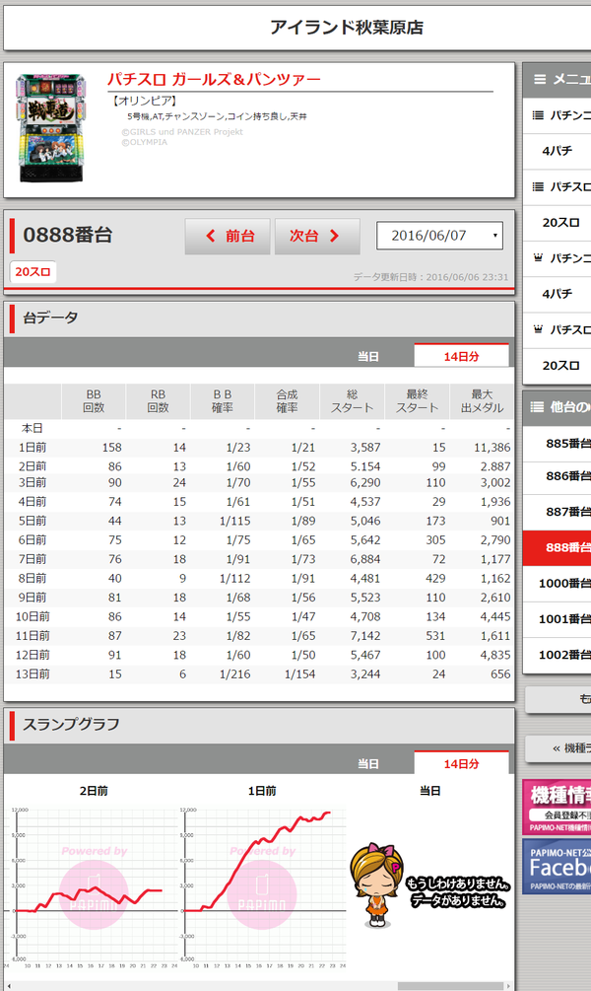591x991 pixels.
Task: Click the 13日前 row label
Action: tap(33, 674)
